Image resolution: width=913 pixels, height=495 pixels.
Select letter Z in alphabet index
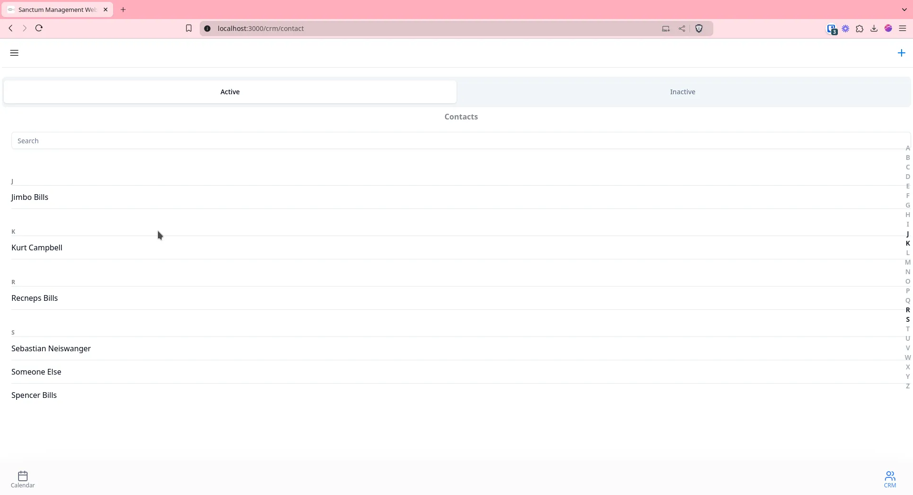908,386
